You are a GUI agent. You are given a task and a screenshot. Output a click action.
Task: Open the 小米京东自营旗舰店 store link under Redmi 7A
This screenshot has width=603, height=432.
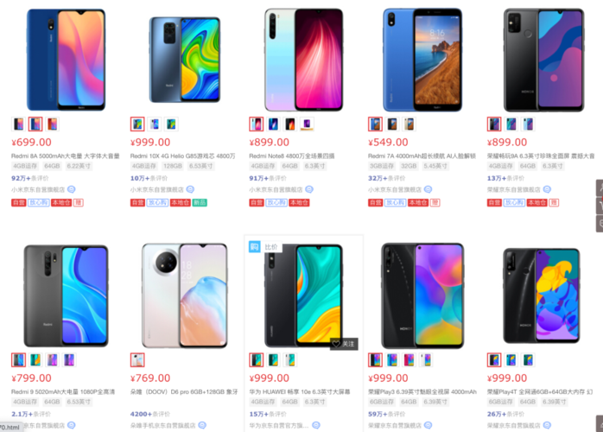pyautogui.click(x=395, y=189)
